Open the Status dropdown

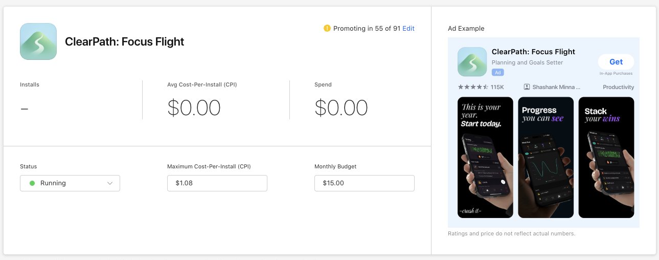(x=70, y=183)
